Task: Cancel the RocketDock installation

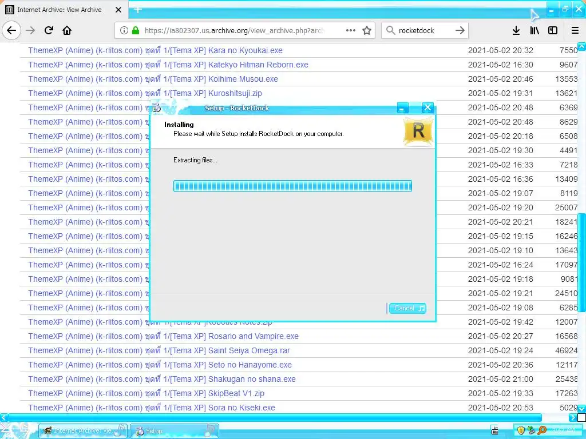Action: click(407, 308)
